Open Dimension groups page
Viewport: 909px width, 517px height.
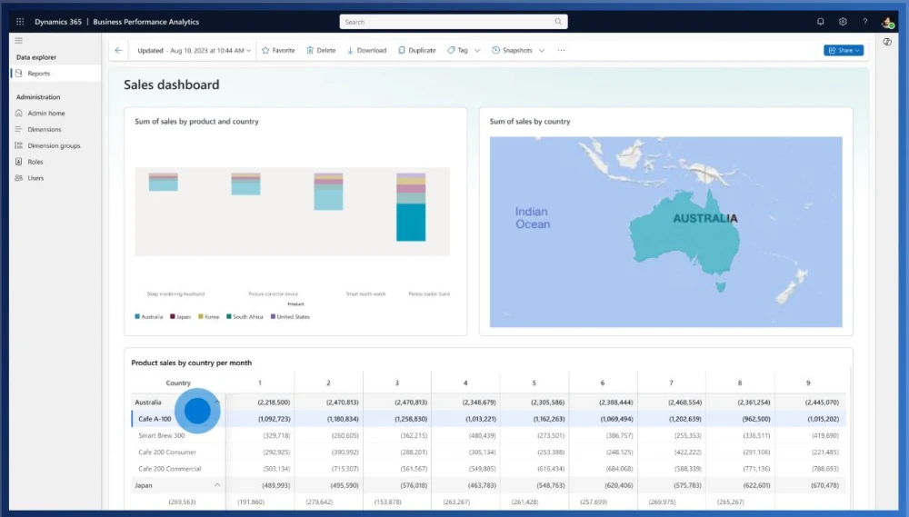[x=54, y=145]
